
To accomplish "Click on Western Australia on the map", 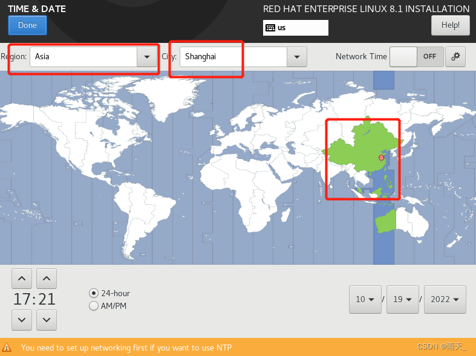I will click(386, 221).
